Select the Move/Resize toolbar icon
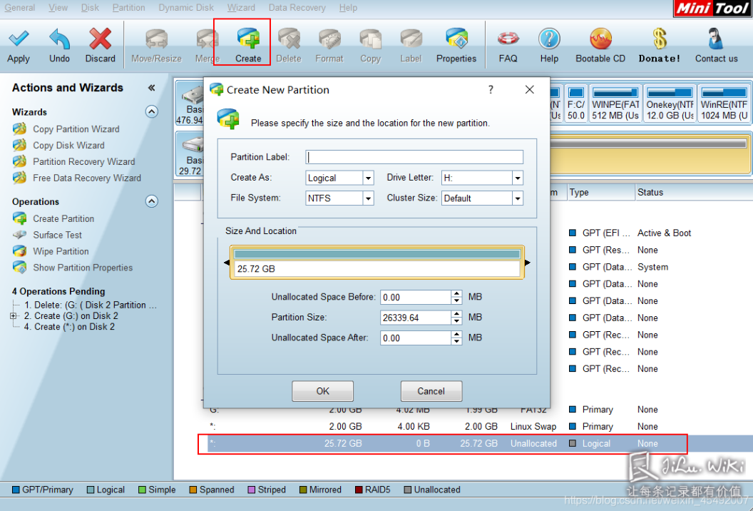753x511 pixels. (x=157, y=39)
